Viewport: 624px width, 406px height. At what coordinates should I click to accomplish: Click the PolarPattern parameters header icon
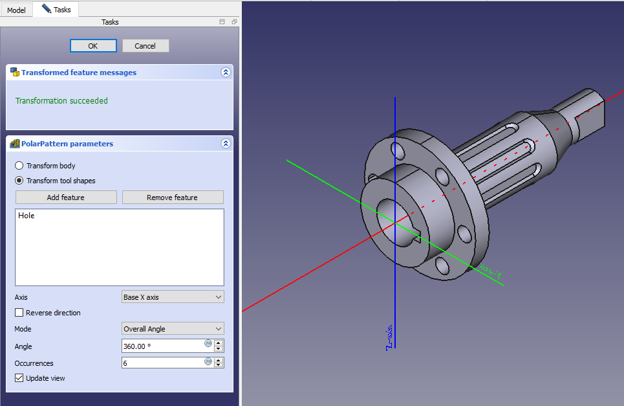(x=15, y=144)
